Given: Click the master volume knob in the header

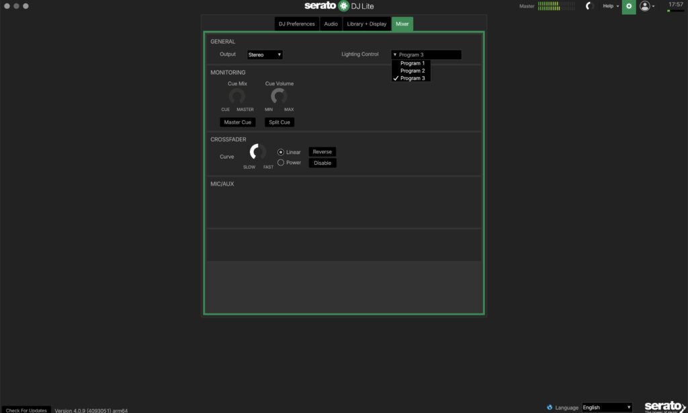Looking at the screenshot, I should coord(589,6).
